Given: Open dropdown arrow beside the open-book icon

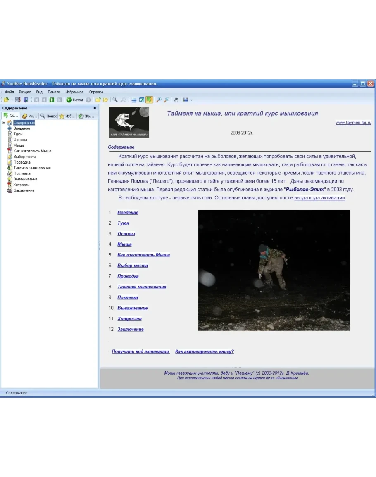Looking at the screenshot, I should click(x=12, y=100).
